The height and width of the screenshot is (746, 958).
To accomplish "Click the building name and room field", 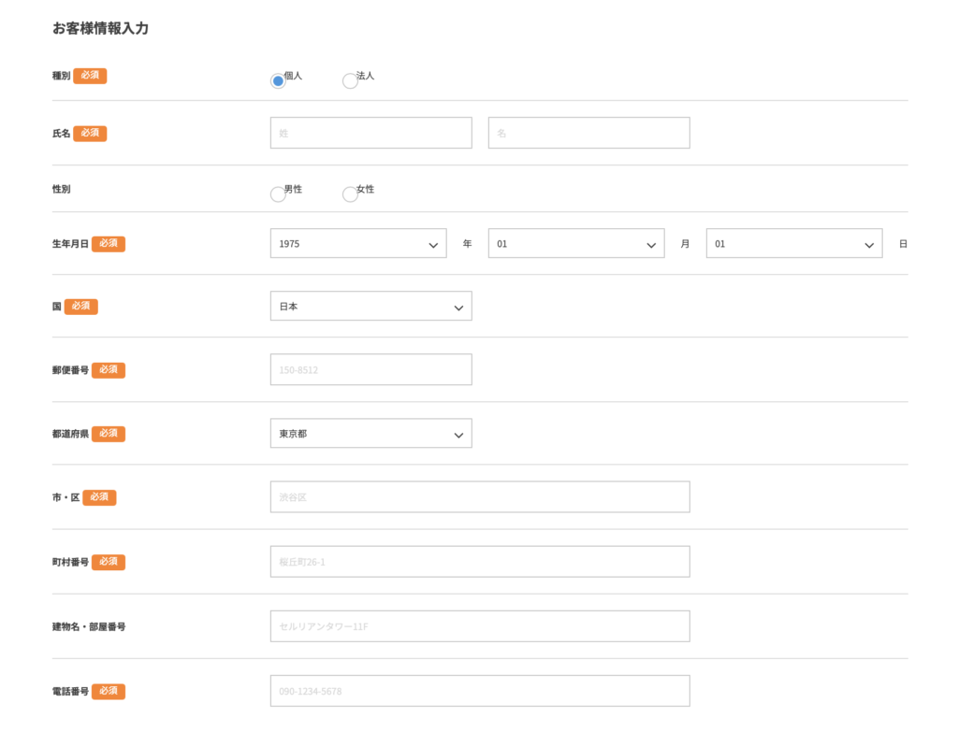I will pyautogui.click(x=479, y=626).
